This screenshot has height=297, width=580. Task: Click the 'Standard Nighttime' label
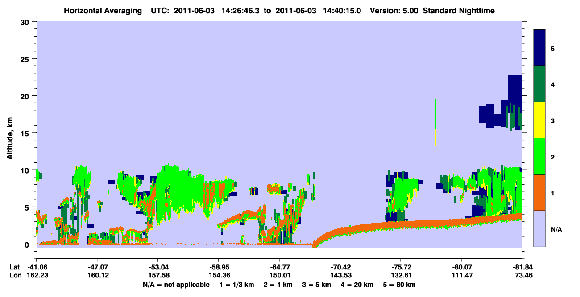click(x=458, y=11)
